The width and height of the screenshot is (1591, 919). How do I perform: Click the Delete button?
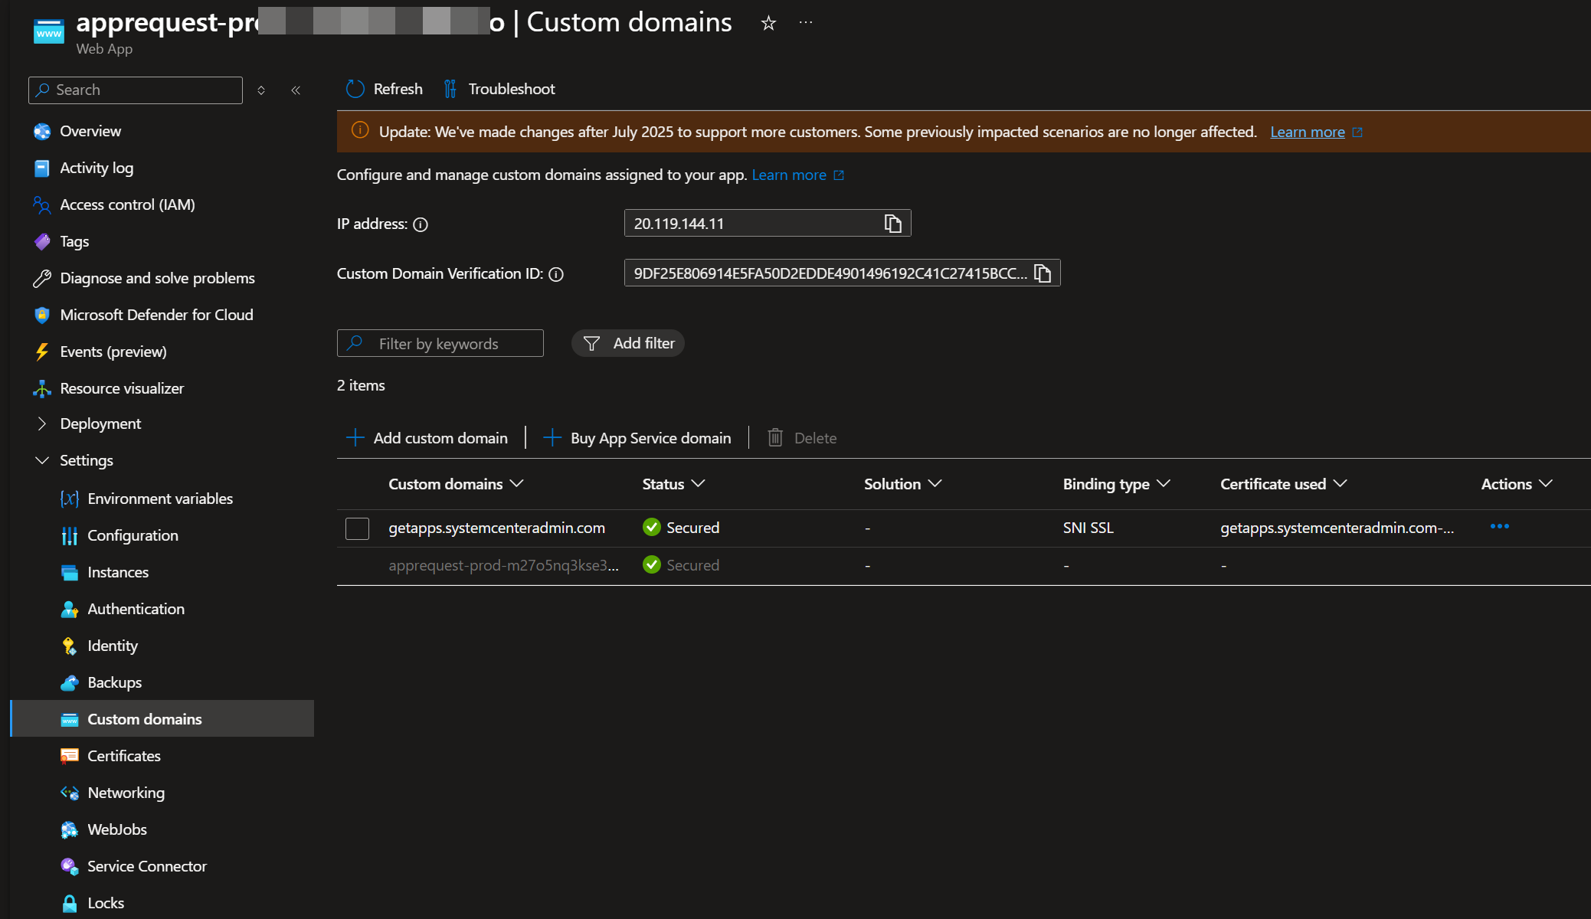[801, 438]
